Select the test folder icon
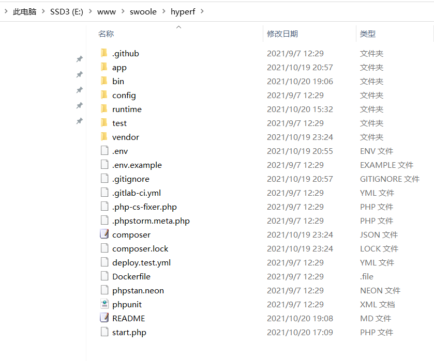434x361 pixels. pos(104,123)
